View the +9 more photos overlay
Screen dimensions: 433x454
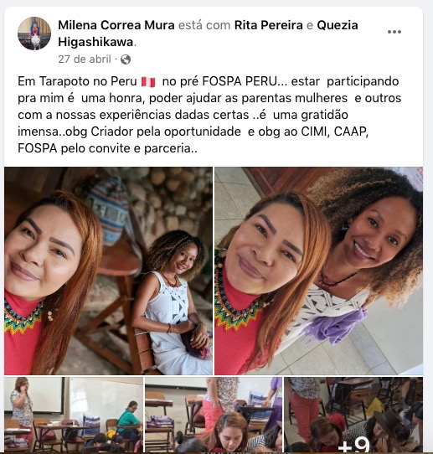(353, 415)
